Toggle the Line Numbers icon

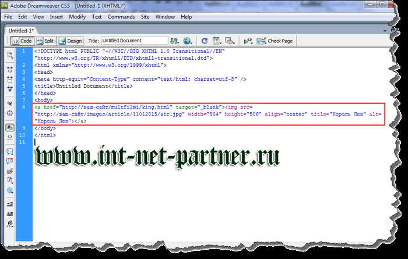coord(10,127)
